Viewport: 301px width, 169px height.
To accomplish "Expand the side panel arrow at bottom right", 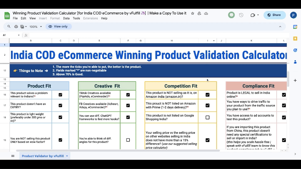I will point(295,154).
